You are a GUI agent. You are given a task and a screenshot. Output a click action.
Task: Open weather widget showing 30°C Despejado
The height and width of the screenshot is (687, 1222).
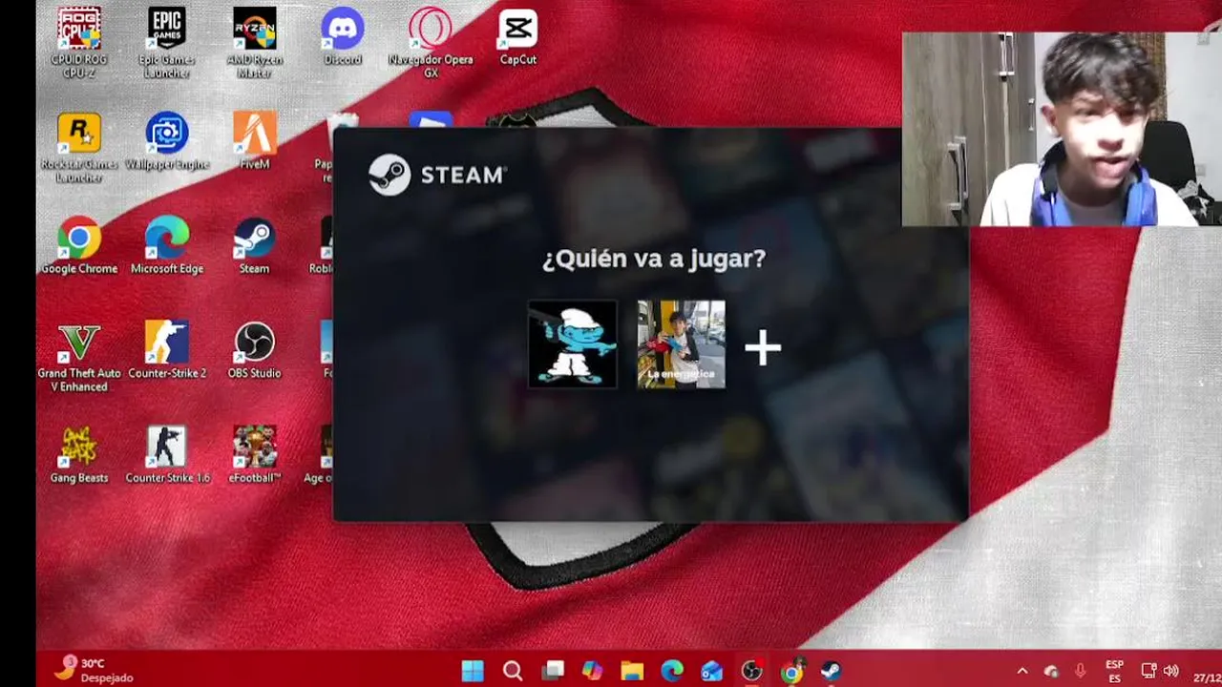[94, 670]
